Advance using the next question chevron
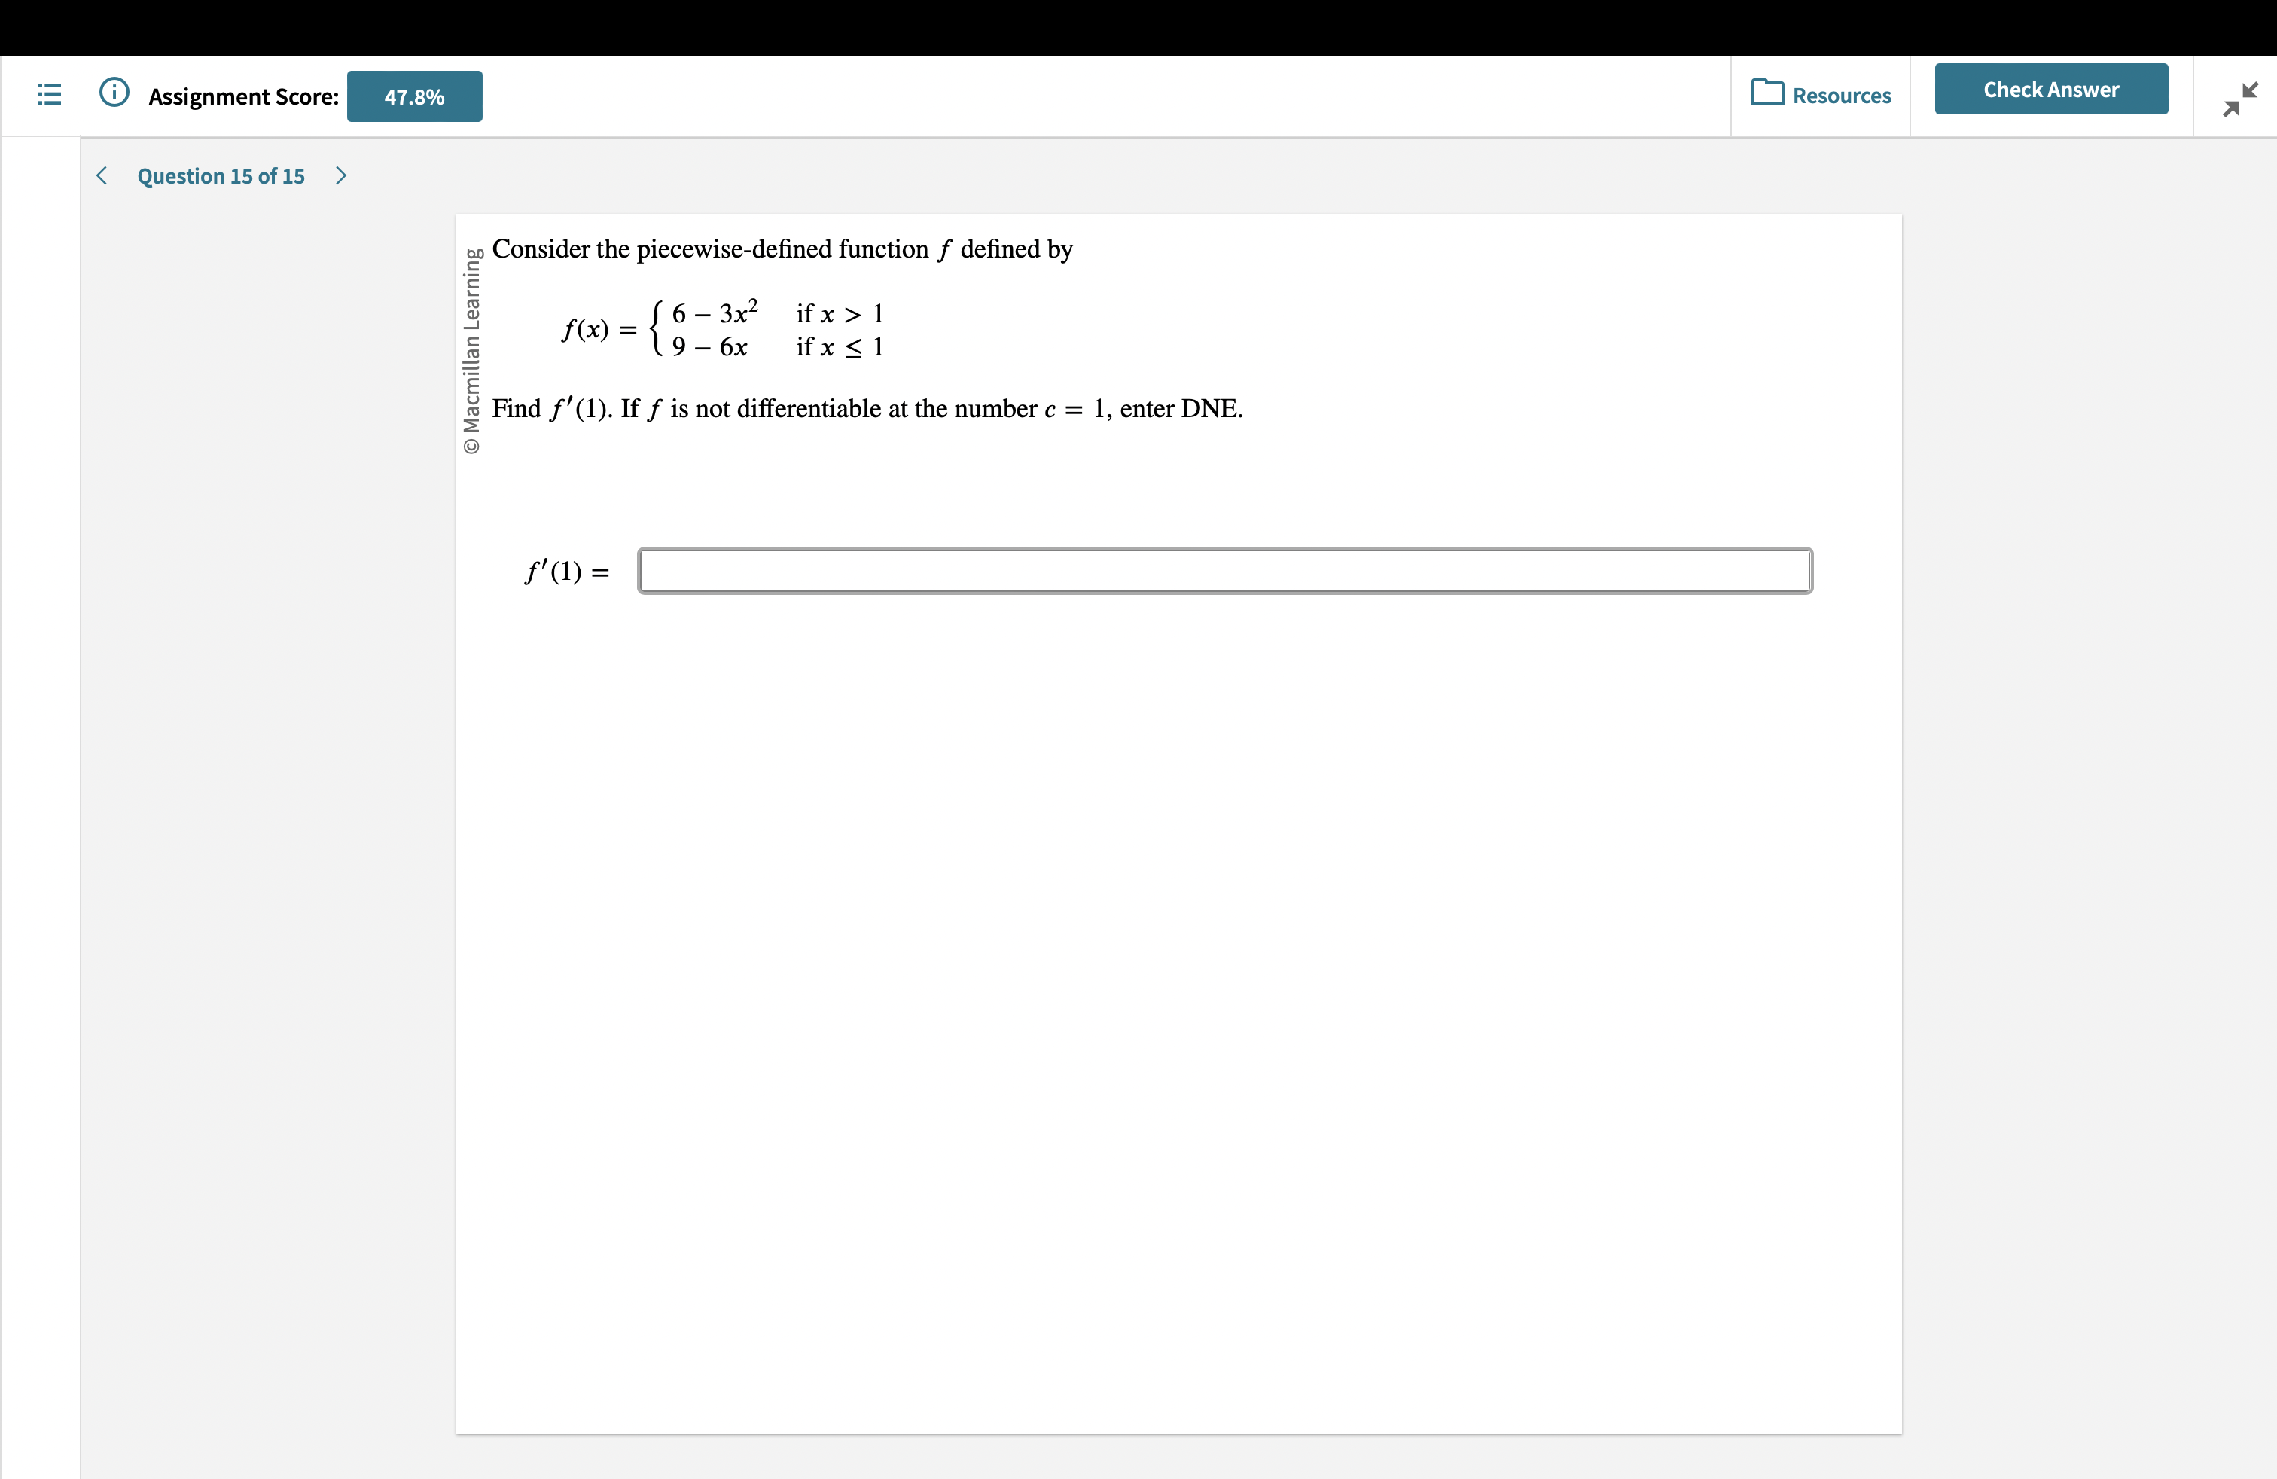Image resolution: width=2277 pixels, height=1479 pixels. (342, 175)
